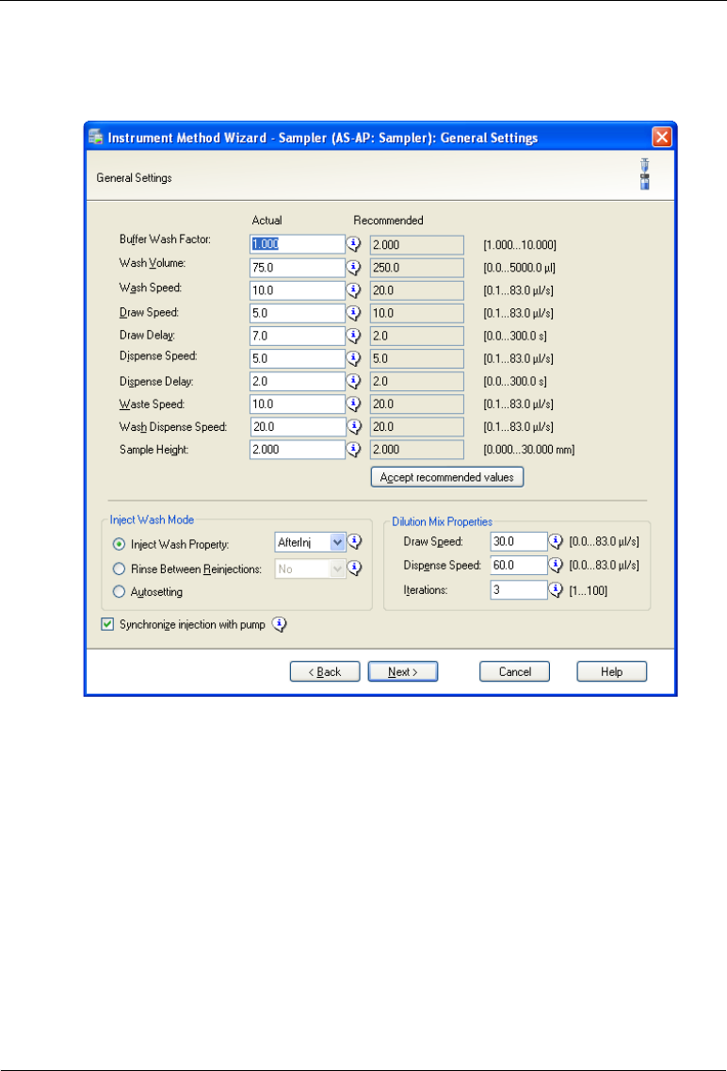Click Wash Dispense Speed actual field 20.0
This screenshot has height=1071, width=727.
[298, 426]
